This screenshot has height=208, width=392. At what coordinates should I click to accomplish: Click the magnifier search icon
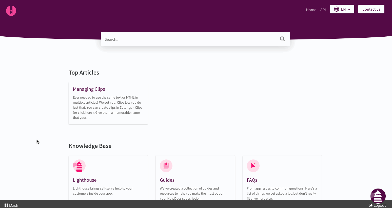(282, 39)
